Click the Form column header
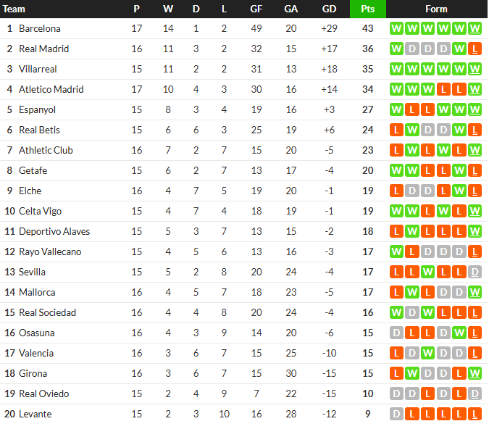 tap(436, 9)
